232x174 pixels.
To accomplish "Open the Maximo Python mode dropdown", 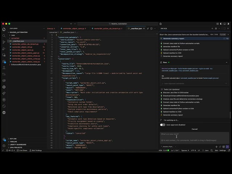I will coord(169,146).
